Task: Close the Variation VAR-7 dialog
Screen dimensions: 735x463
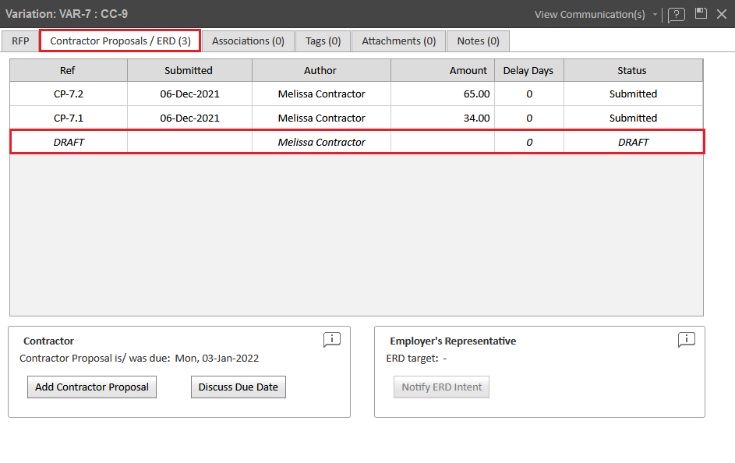Action: coord(721,14)
